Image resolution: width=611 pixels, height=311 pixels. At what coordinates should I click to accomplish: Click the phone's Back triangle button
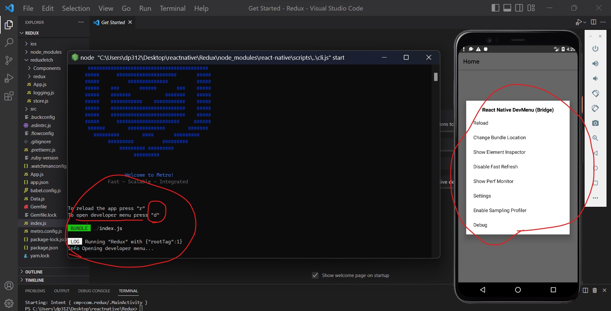point(483,290)
